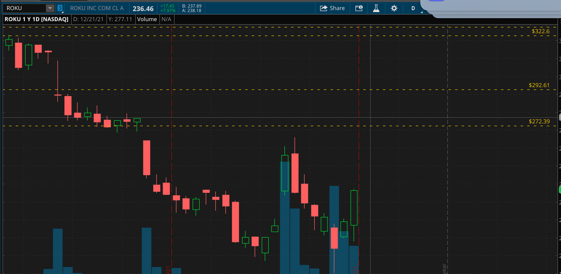561x274 pixels.
Task: Click the Share button
Action: [332, 8]
